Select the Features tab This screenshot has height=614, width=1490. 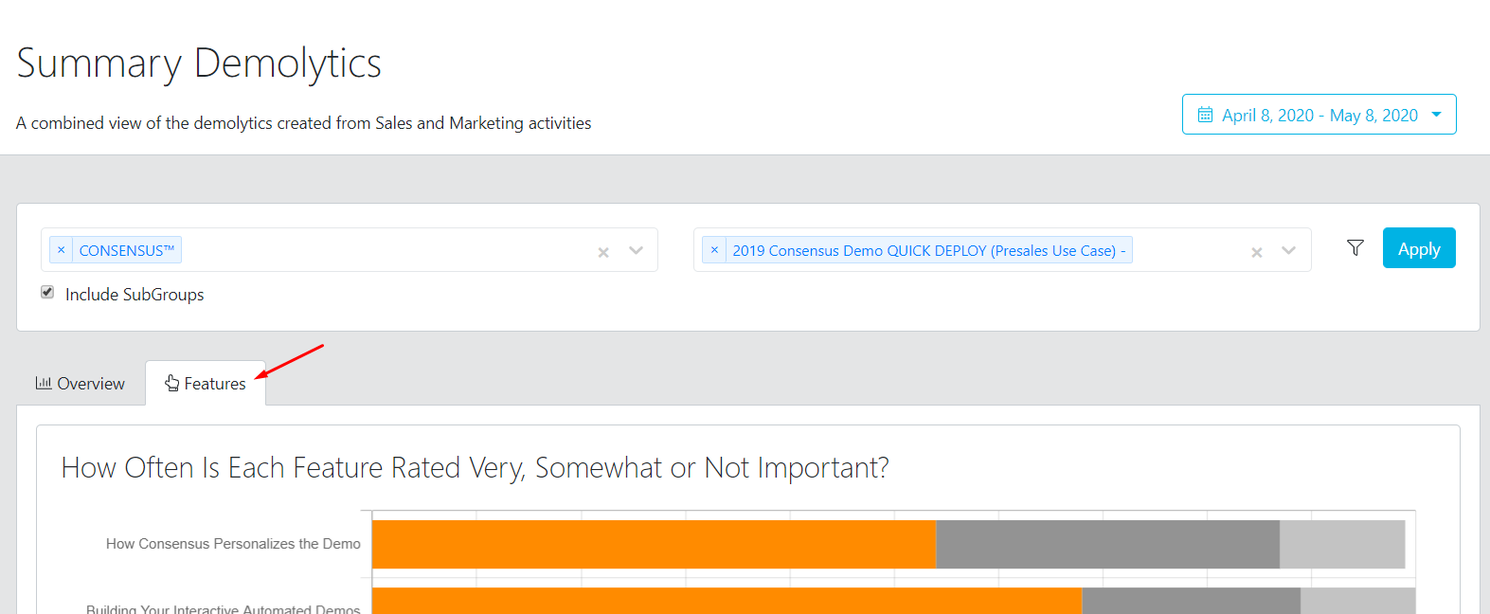coord(206,383)
